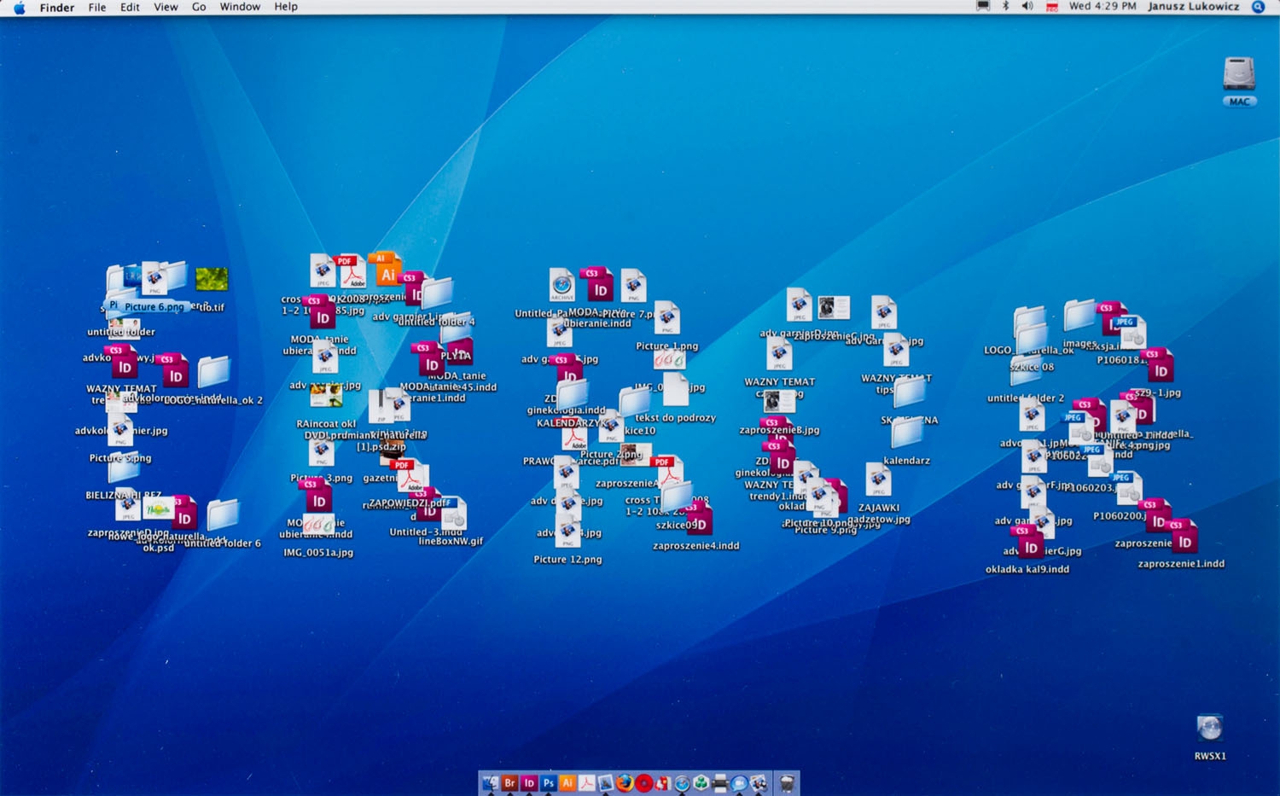Select the Picture 12.png file icon
1280x796 pixels.
(567, 531)
